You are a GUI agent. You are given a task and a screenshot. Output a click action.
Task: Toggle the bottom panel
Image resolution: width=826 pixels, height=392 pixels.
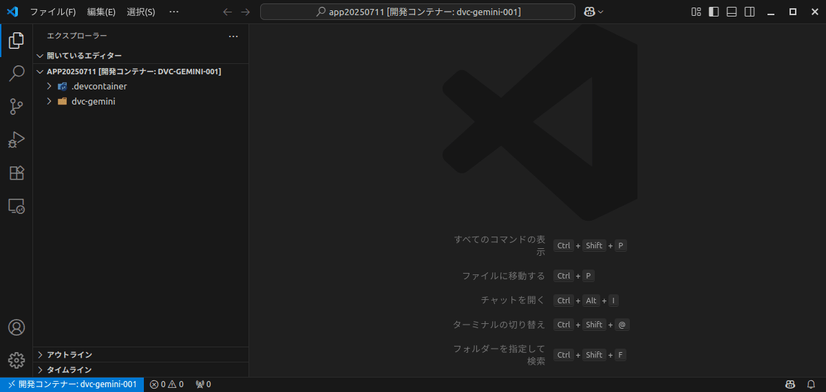[x=732, y=12]
